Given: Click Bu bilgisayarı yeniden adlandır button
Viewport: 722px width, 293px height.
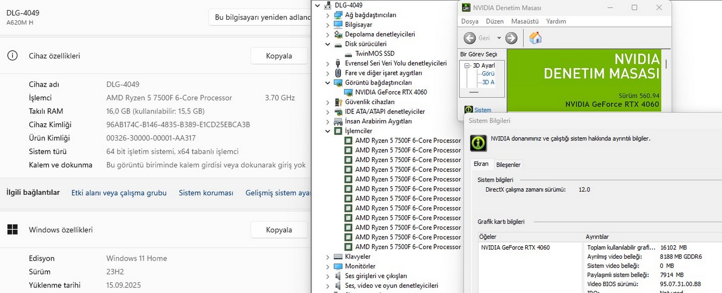Looking at the screenshot, I should 260,17.
